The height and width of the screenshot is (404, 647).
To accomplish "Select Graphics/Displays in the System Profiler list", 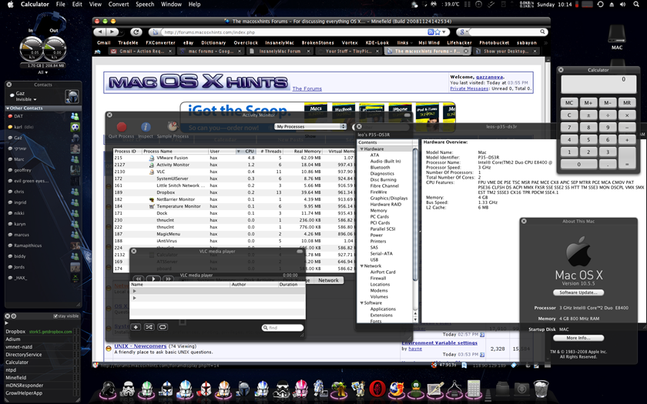I will tap(389, 199).
